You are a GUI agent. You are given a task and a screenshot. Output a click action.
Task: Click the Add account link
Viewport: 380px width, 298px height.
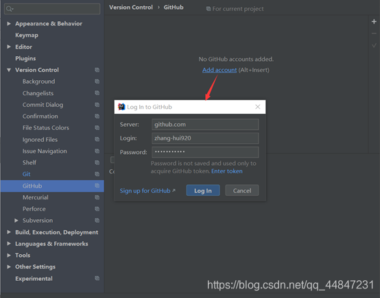(219, 70)
